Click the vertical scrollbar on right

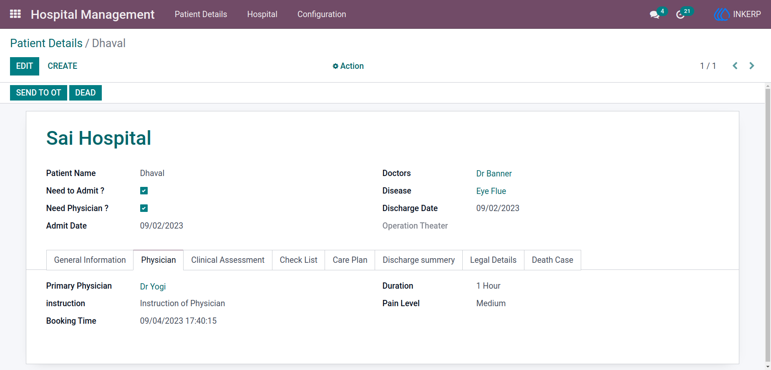point(768,225)
